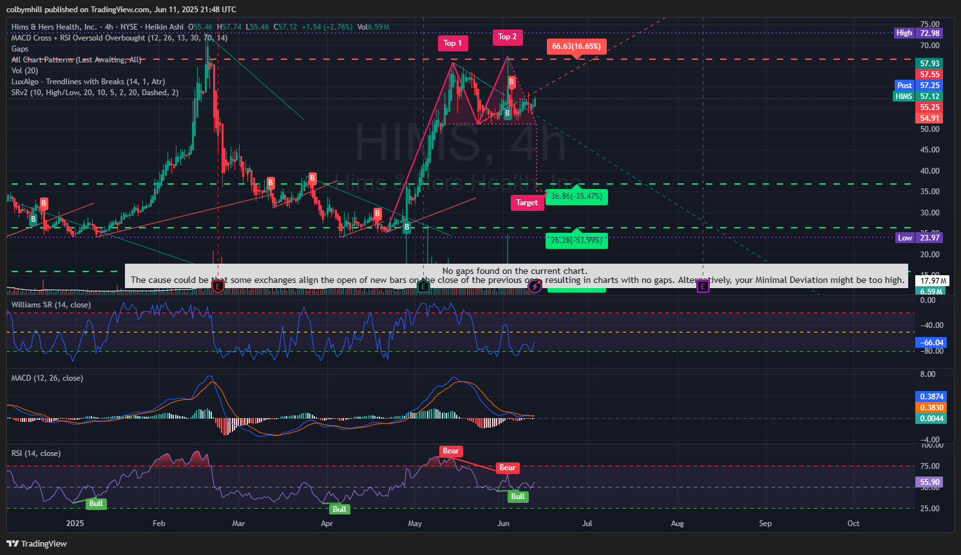
Task: Select the LuxAlgo Trendlines with Breaks legend
Action: point(88,82)
